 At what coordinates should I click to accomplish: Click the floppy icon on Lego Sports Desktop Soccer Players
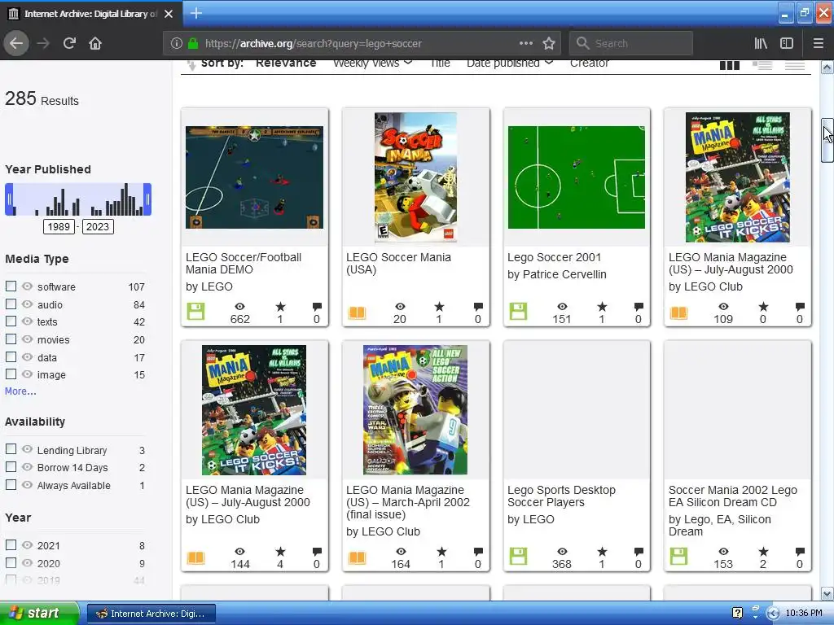click(x=518, y=557)
